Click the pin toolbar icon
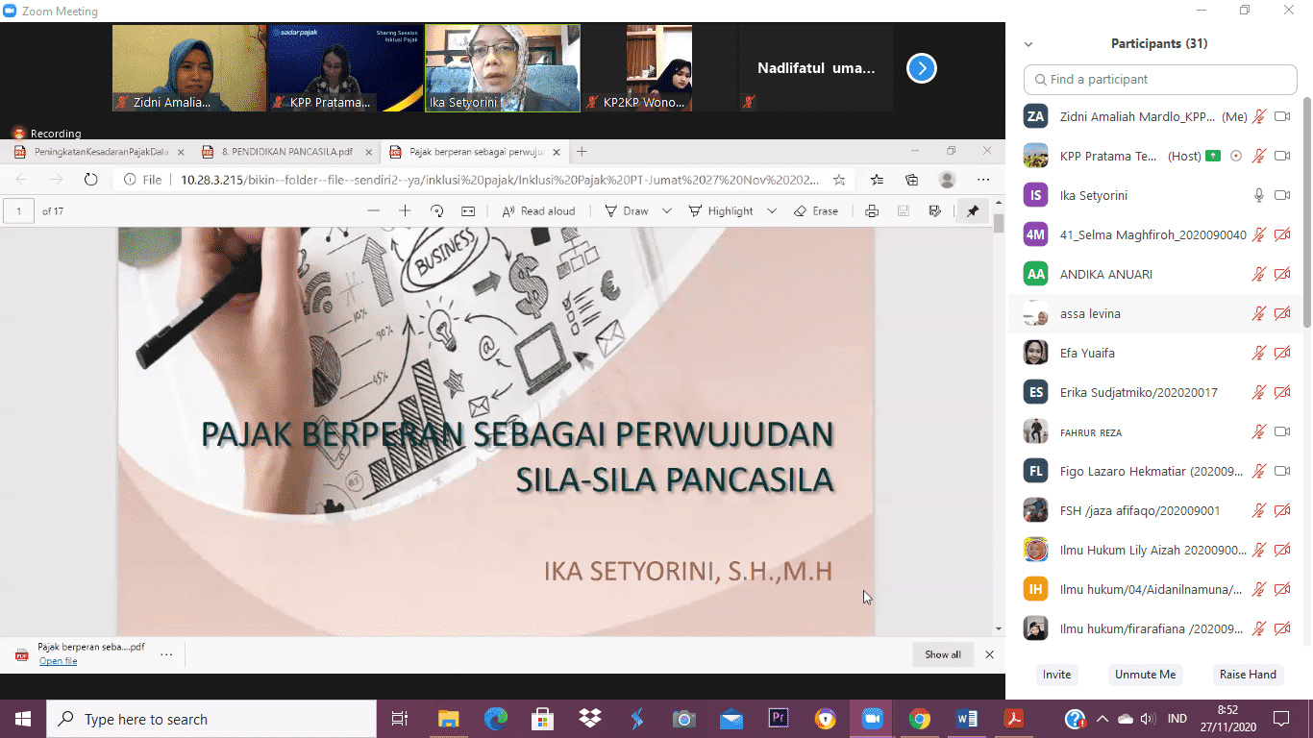This screenshot has height=738, width=1313. 973,211
